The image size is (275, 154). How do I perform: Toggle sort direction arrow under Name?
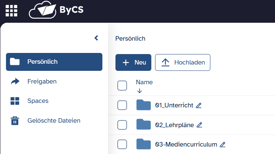pyautogui.click(x=139, y=91)
